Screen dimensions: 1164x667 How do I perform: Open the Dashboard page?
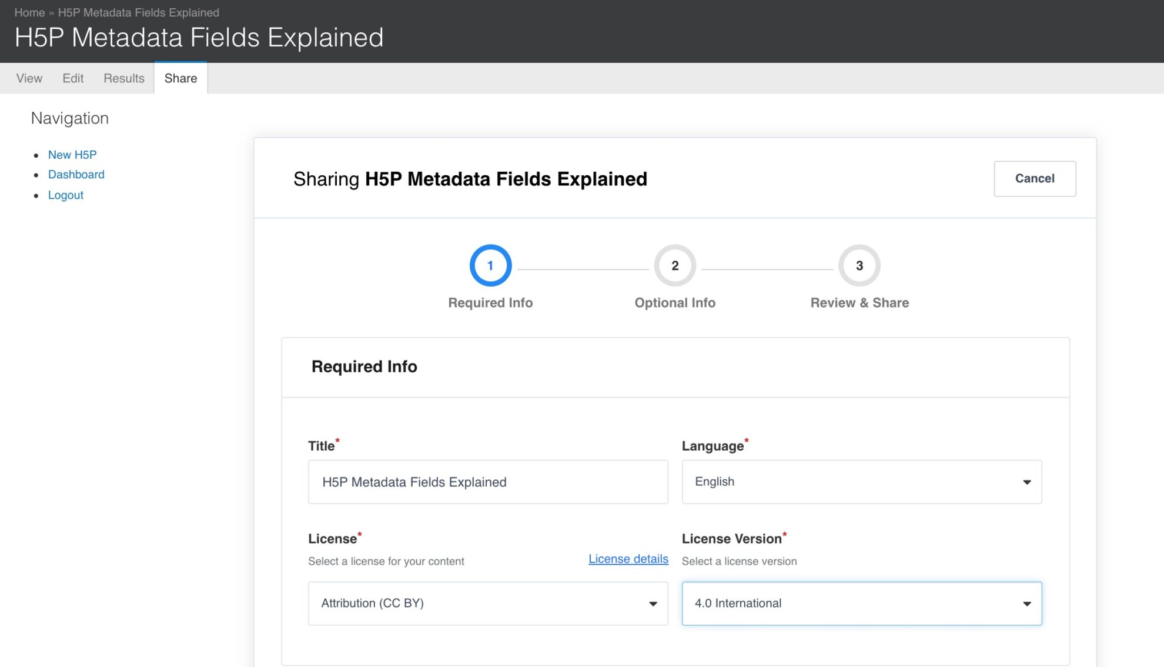coord(76,174)
